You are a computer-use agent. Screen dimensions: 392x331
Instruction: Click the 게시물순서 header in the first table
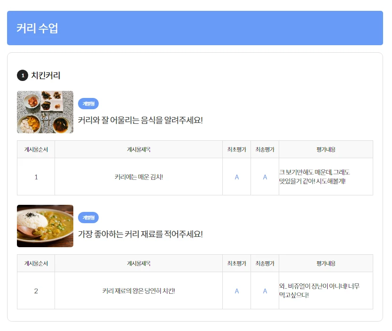click(36, 149)
